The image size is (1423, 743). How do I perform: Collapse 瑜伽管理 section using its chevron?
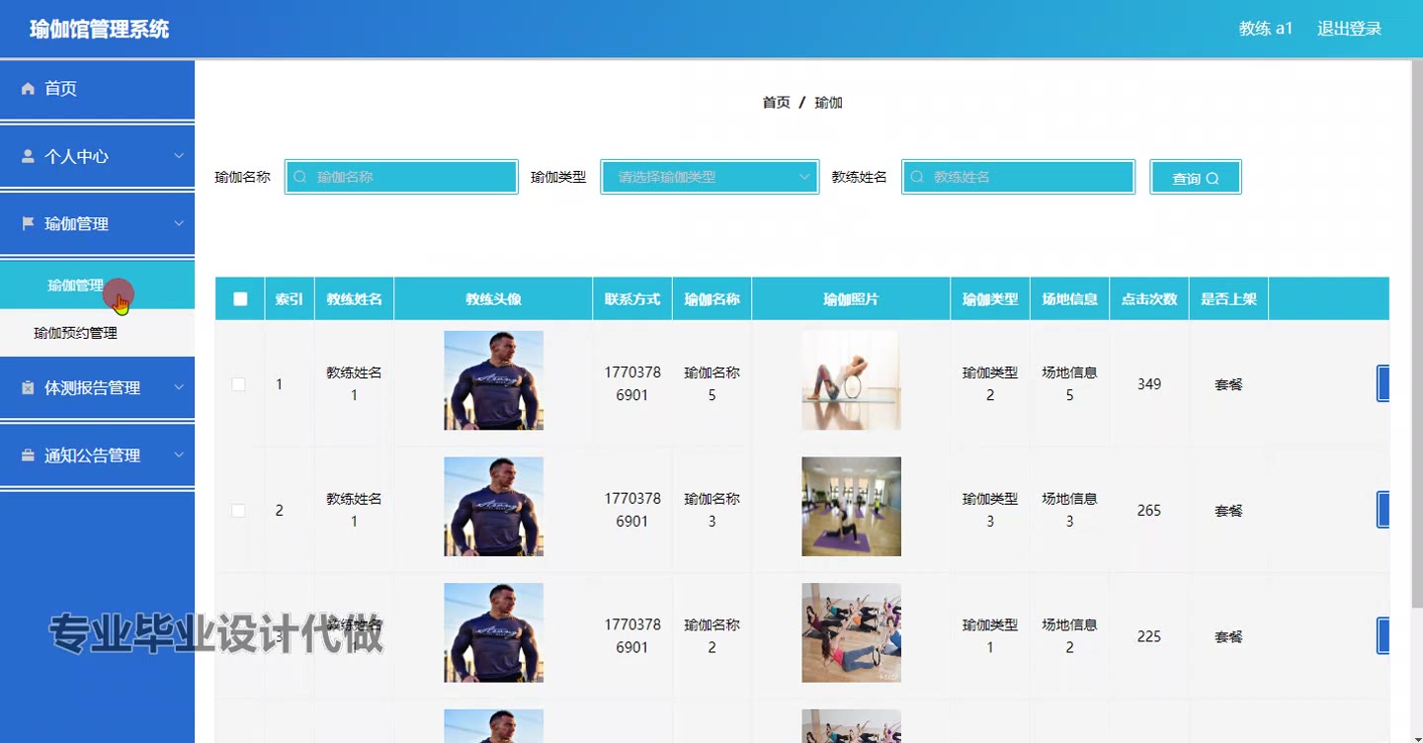(x=179, y=224)
